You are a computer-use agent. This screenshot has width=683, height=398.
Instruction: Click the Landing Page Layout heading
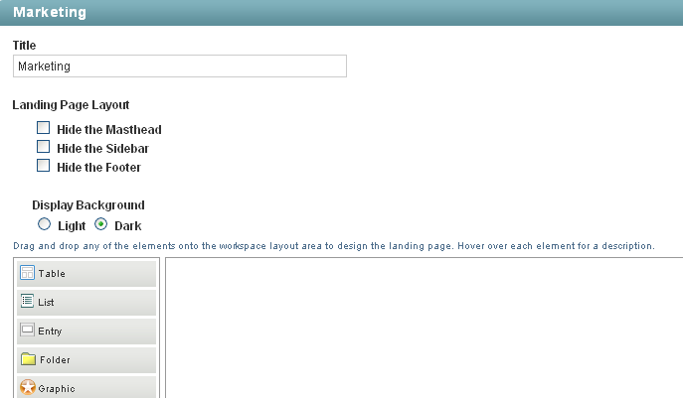click(x=71, y=105)
